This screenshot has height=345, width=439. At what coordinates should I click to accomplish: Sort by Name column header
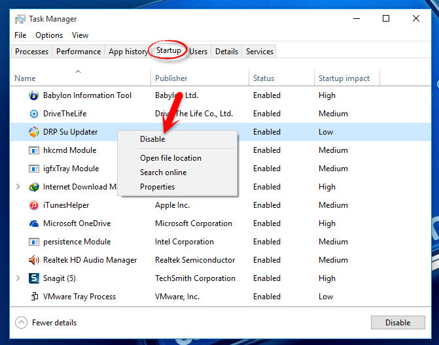(x=25, y=78)
